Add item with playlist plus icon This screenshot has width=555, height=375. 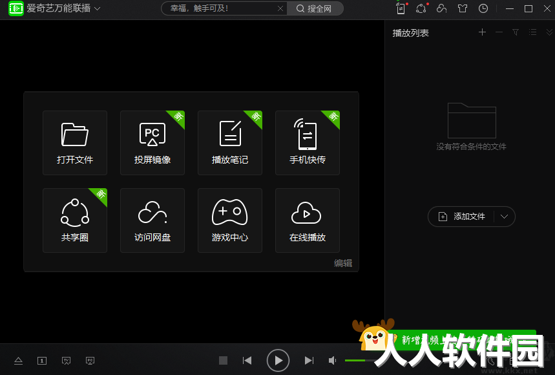click(482, 32)
